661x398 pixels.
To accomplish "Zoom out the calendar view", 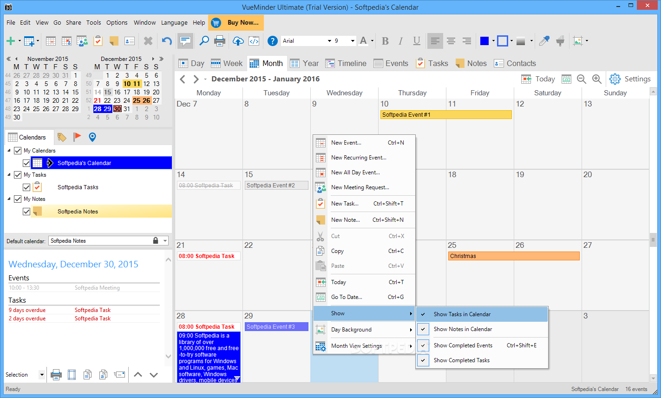I will pos(581,79).
